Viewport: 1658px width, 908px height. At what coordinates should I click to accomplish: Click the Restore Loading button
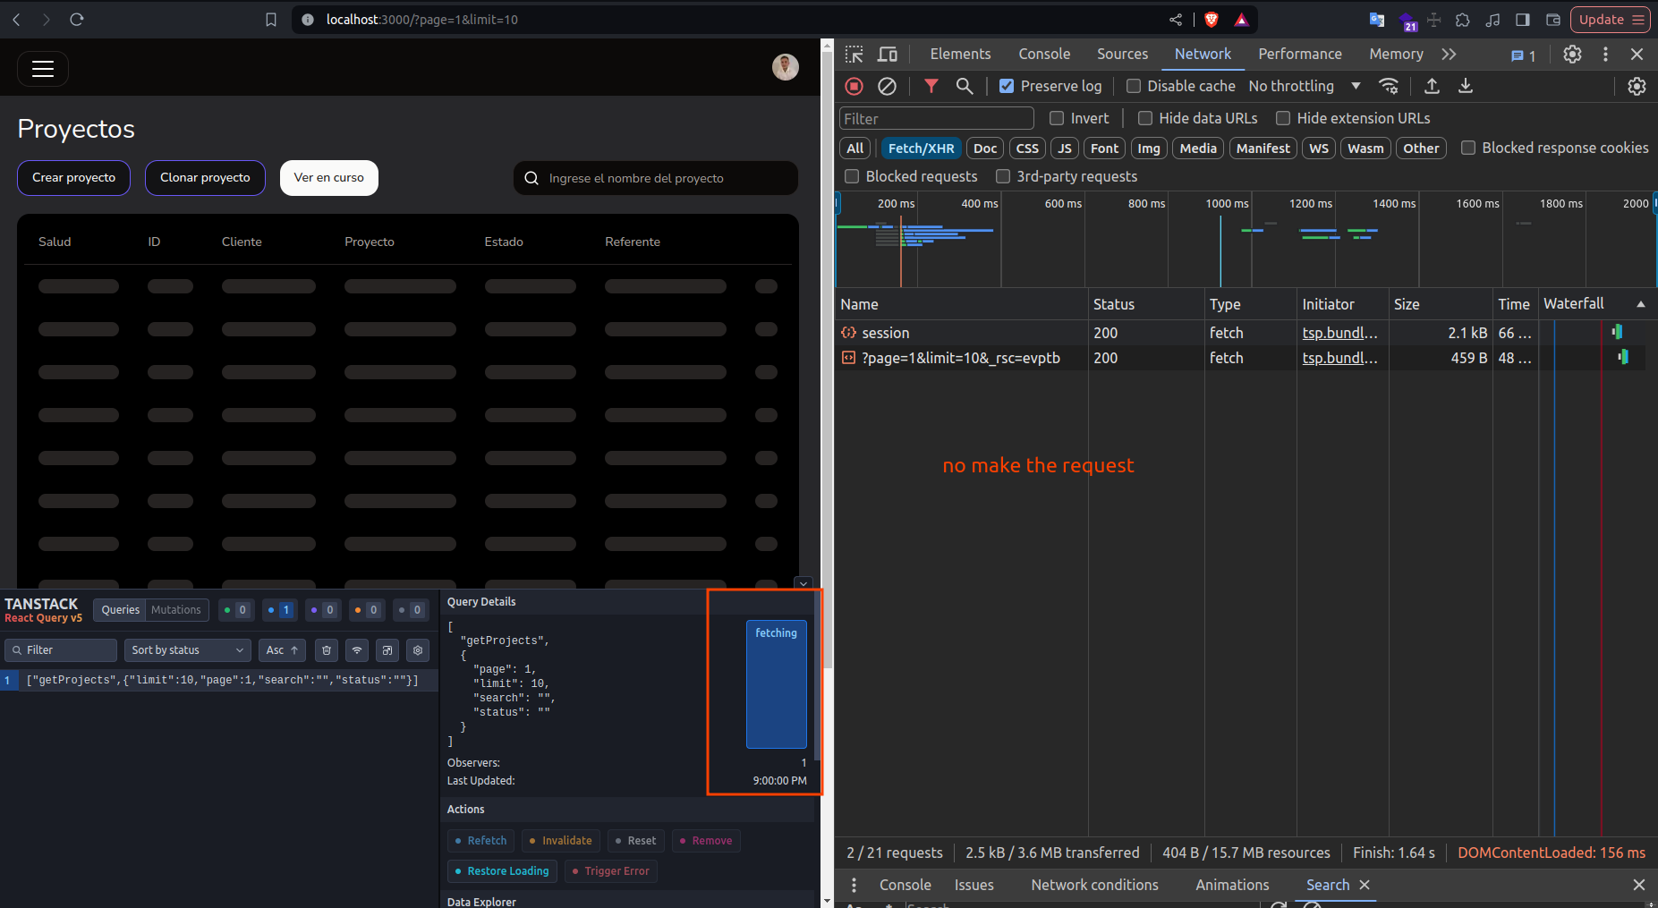[x=502, y=871]
